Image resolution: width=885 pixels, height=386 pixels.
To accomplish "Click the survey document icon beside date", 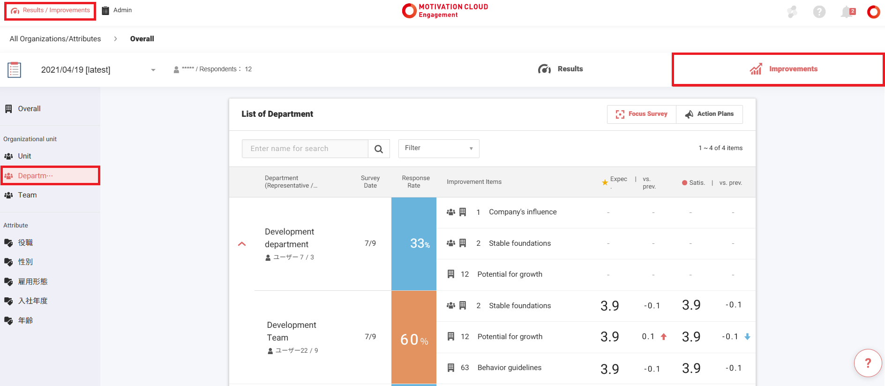I will coord(14,69).
